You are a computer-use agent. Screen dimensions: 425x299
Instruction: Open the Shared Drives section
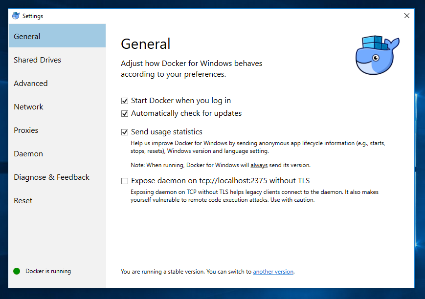[x=57, y=60]
